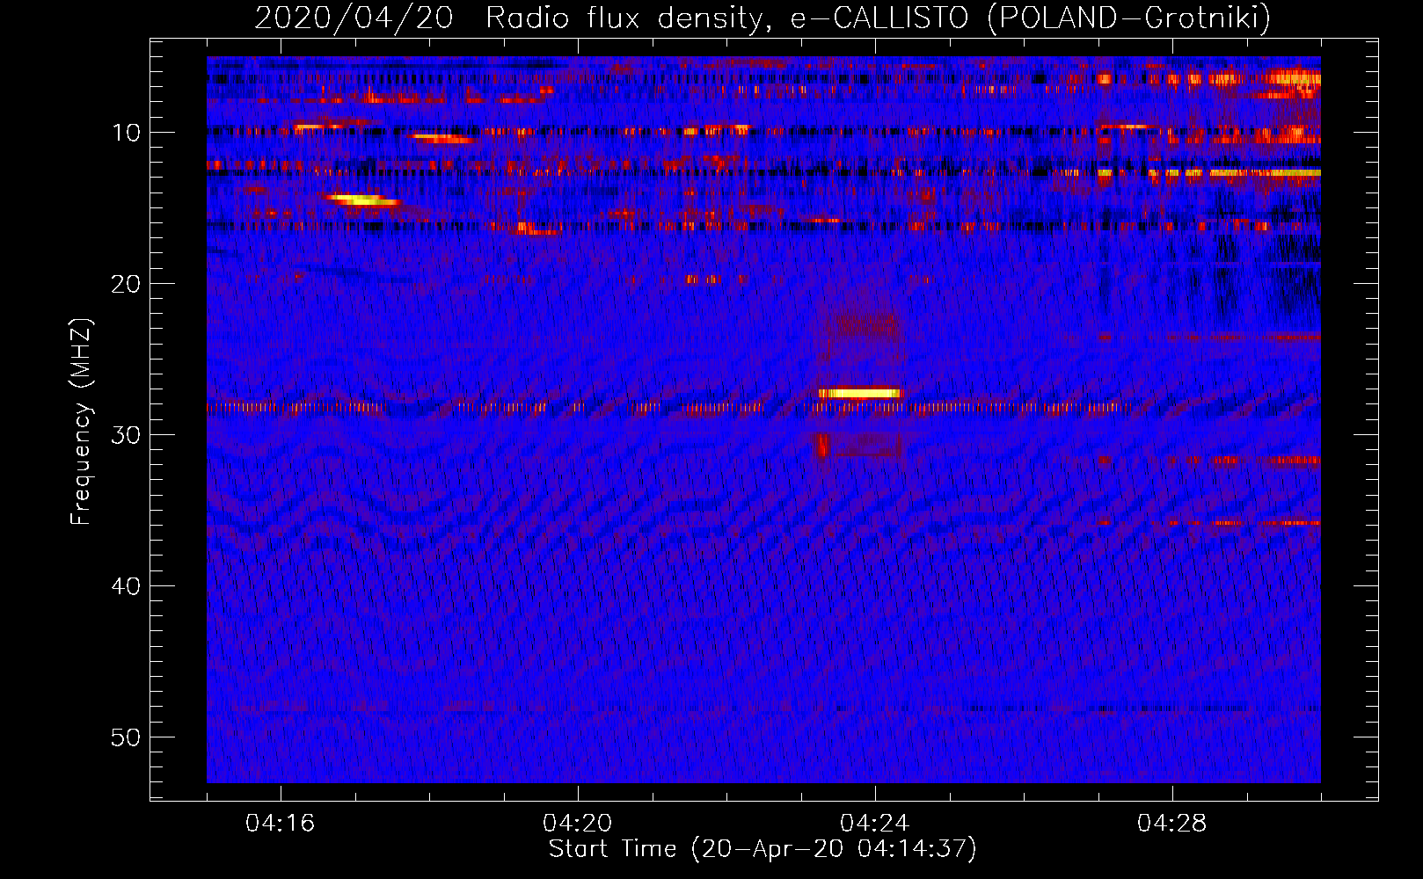Click the '20' frequency tick label
This screenshot has width=1423, height=879.
coord(127,284)
